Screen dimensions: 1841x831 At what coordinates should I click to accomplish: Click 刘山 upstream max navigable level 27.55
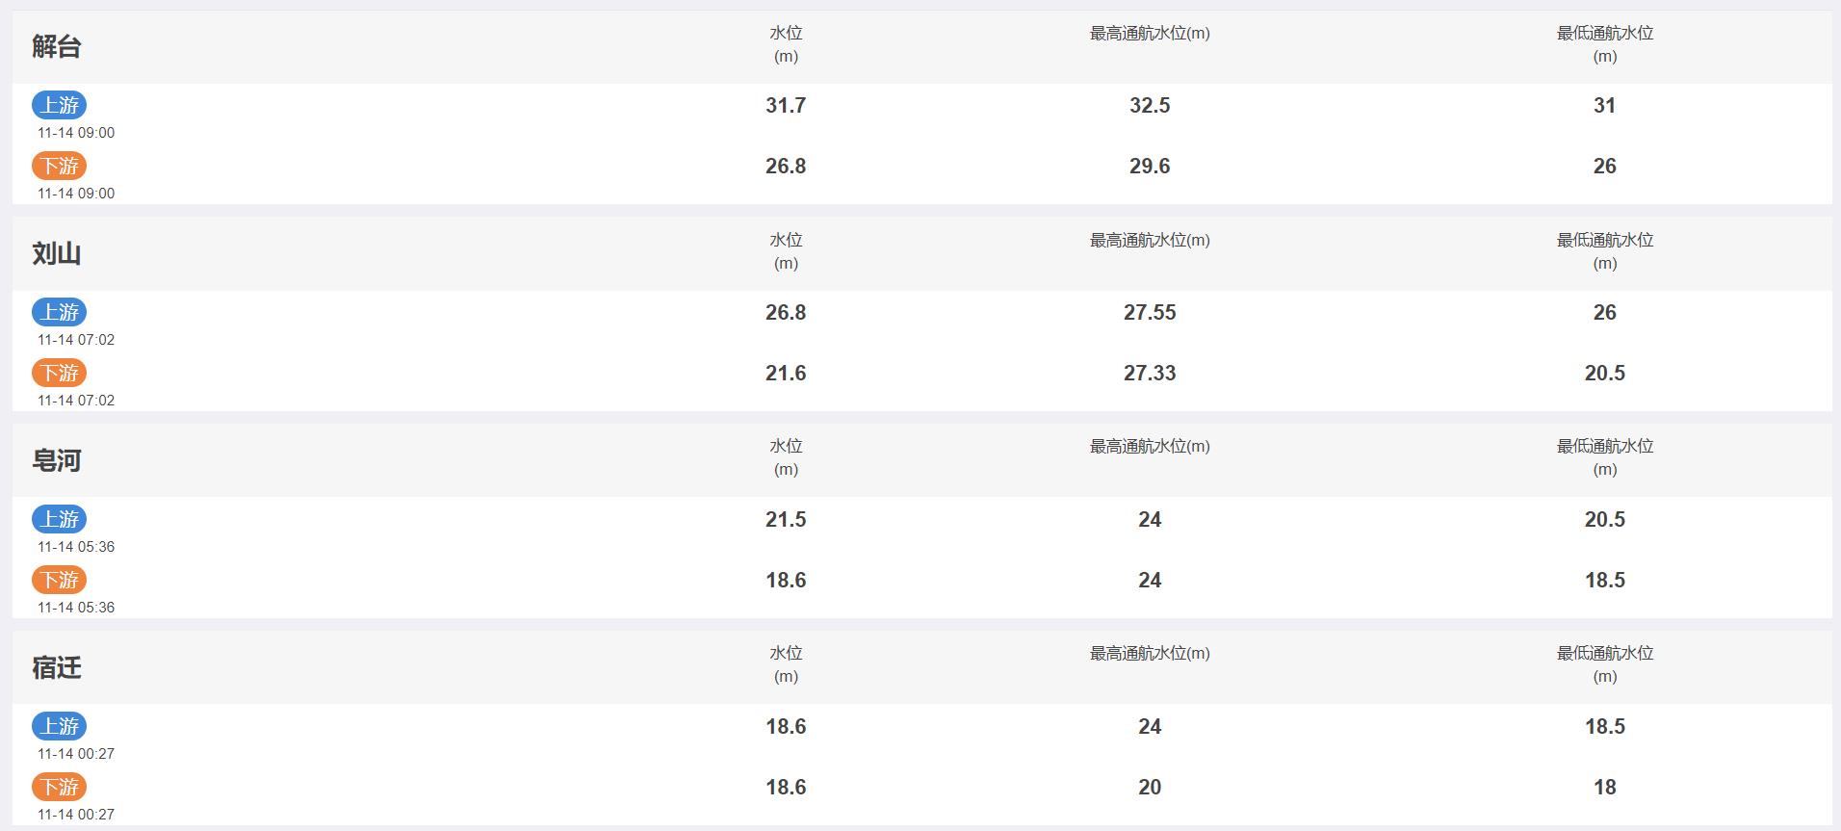tap(1150, 313)
